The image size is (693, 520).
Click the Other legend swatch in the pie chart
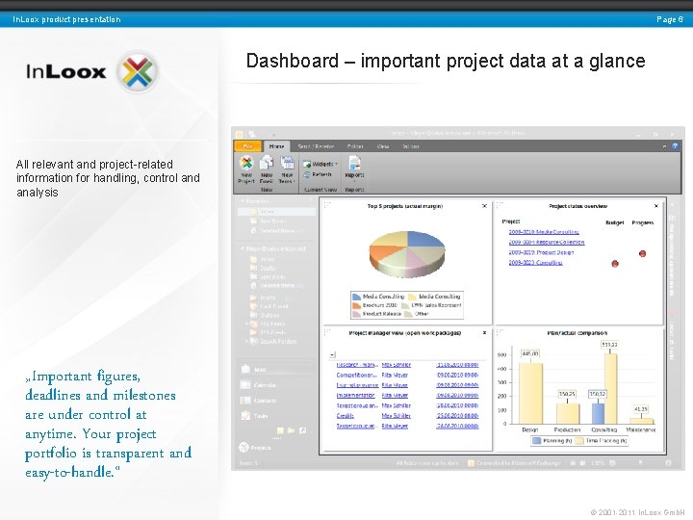click(408, 314)
